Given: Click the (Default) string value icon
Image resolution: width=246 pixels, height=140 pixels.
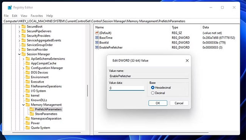Looking at the screenshot, I should (97, 33).
